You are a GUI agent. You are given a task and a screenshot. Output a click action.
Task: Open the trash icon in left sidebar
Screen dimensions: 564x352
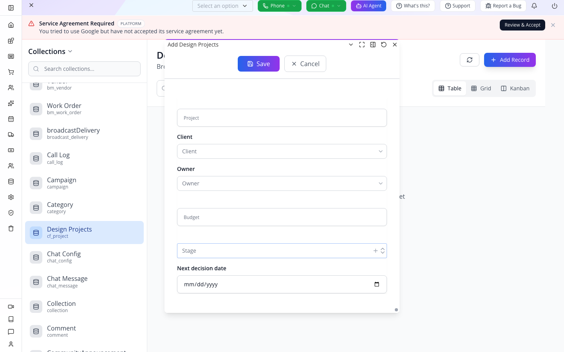coord(11,228)
